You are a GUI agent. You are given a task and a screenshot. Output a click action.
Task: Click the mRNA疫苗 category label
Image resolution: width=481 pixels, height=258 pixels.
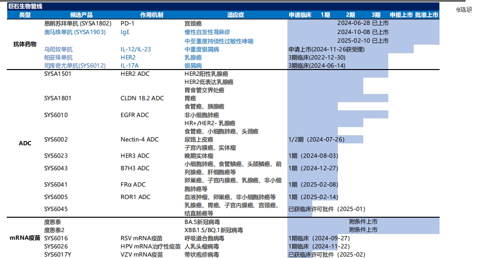pos(25,238)
